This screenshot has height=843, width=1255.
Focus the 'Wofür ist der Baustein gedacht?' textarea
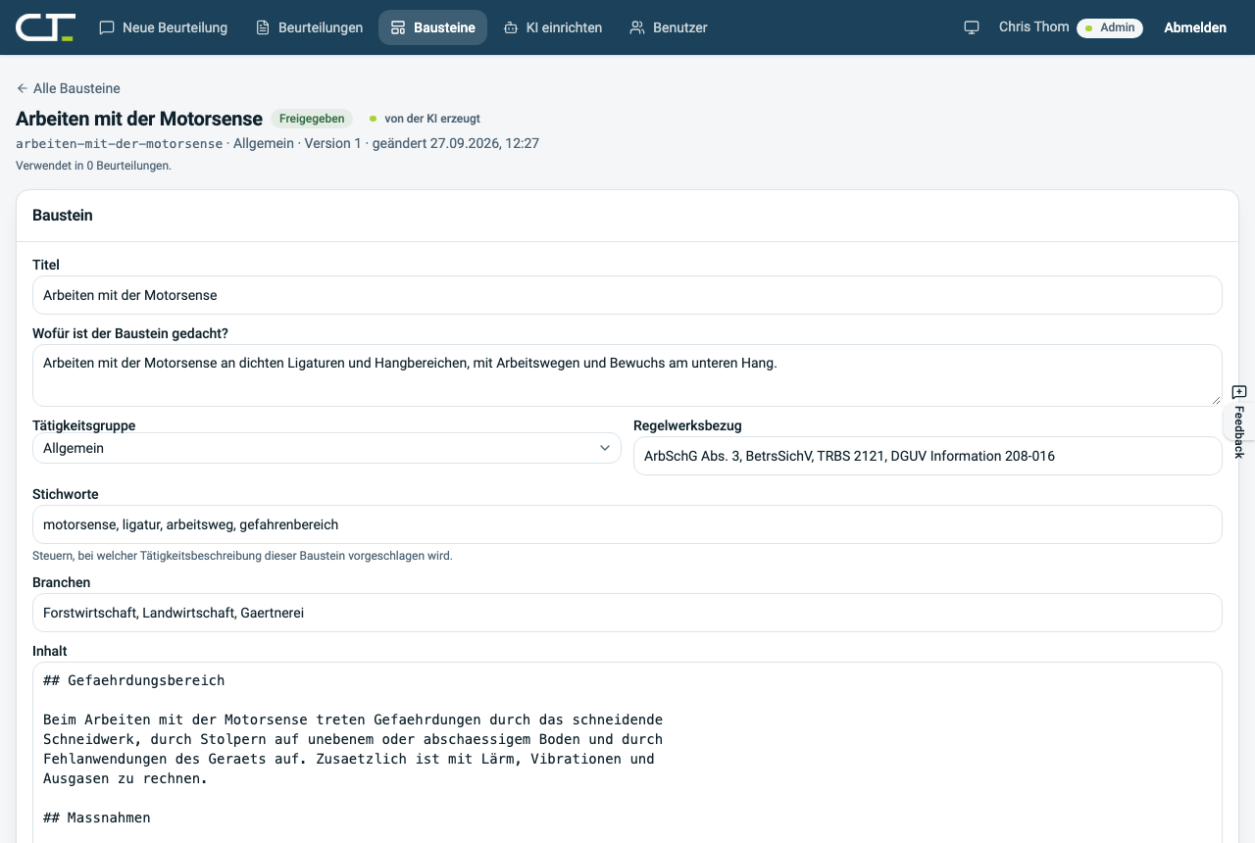point(627,375)
